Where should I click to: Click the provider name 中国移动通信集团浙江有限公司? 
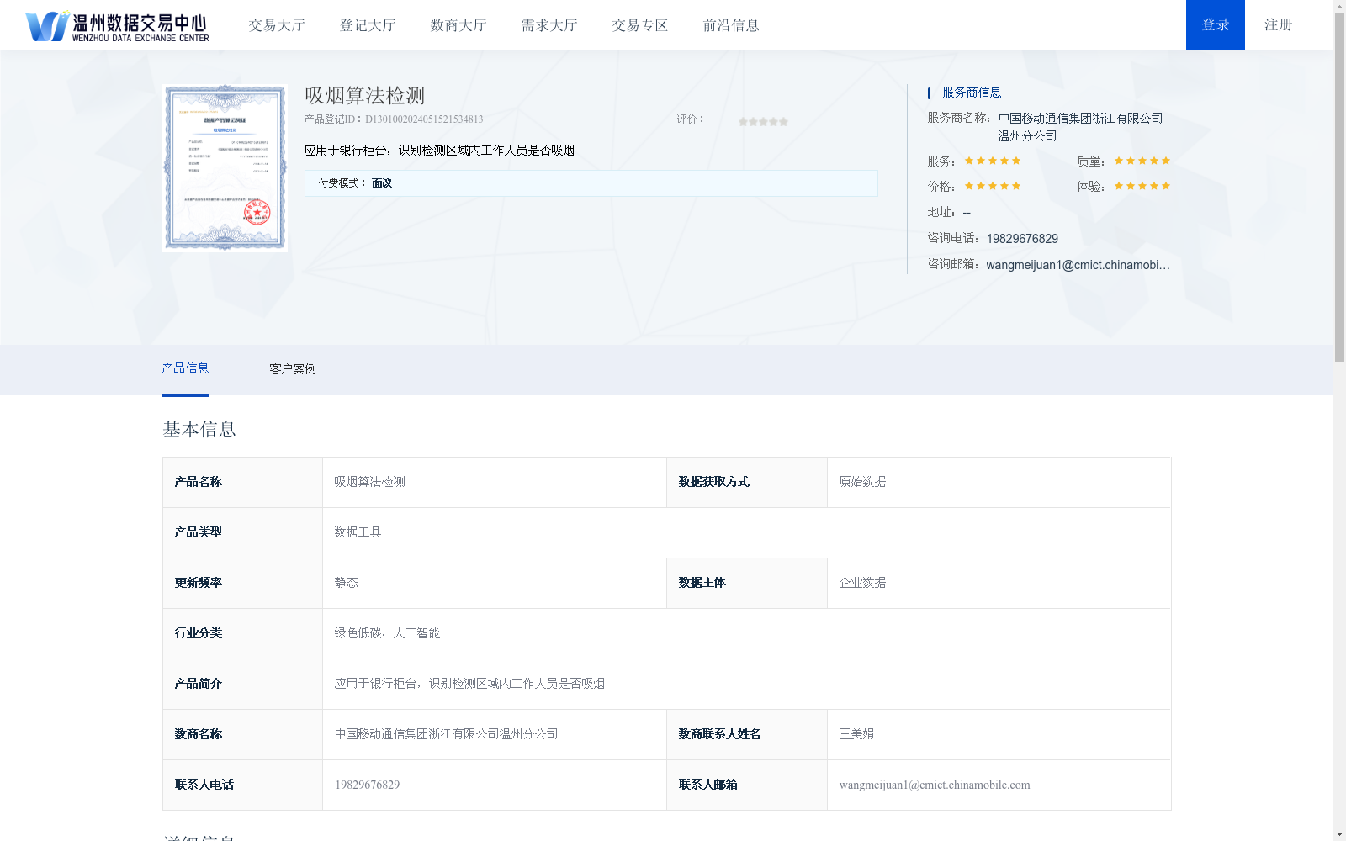click(1080, 127)
